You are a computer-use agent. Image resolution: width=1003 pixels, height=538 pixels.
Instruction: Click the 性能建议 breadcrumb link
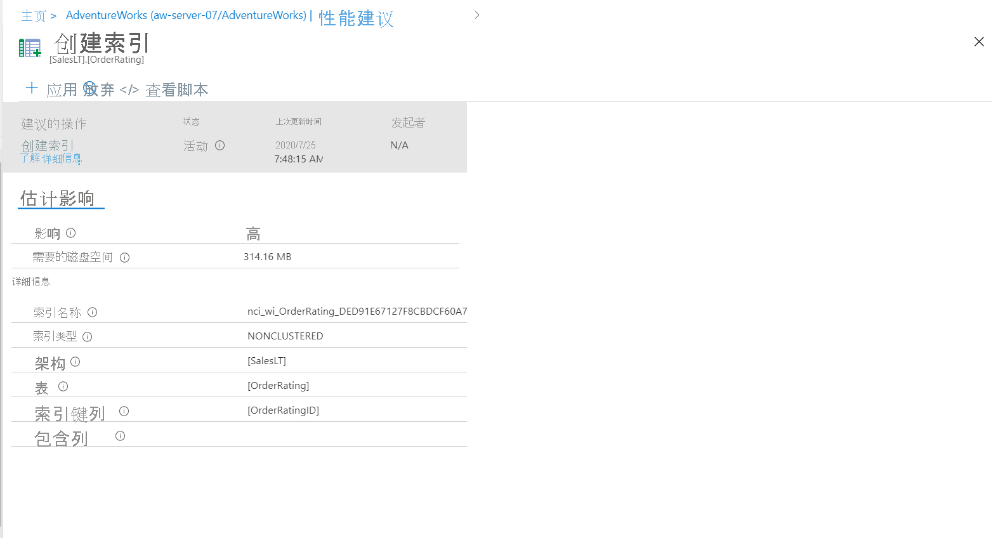point(356,18)
